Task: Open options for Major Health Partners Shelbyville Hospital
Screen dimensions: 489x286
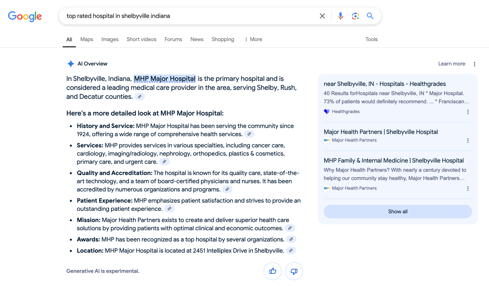Action: point(468,141)
